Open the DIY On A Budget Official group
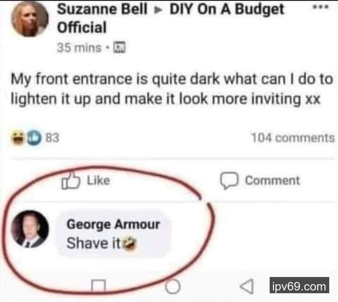 pos(170,18)
